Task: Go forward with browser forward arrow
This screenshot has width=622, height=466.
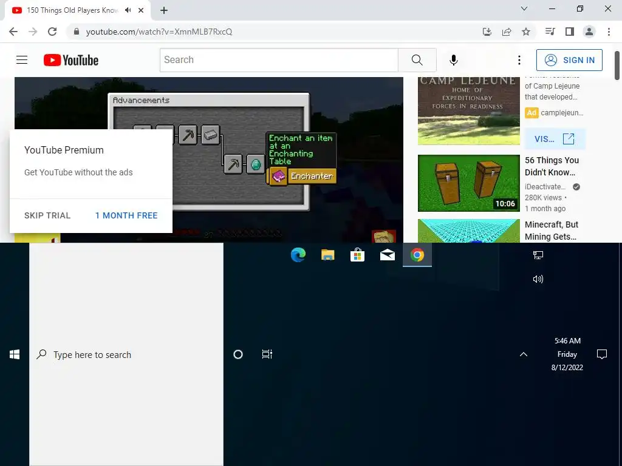Action: pyautogui.click(x=33, y=32)
